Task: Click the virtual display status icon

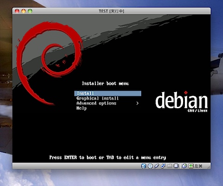Action: click(x=176, y=166)
